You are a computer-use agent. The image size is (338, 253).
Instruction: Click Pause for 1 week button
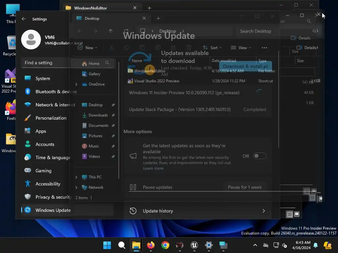(x=245, y=187)
